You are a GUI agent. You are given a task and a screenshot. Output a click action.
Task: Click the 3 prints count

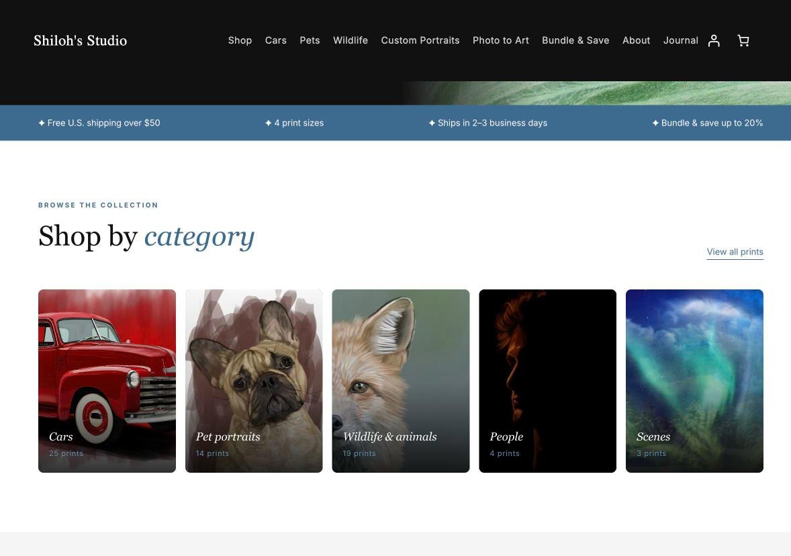point(651,453)
